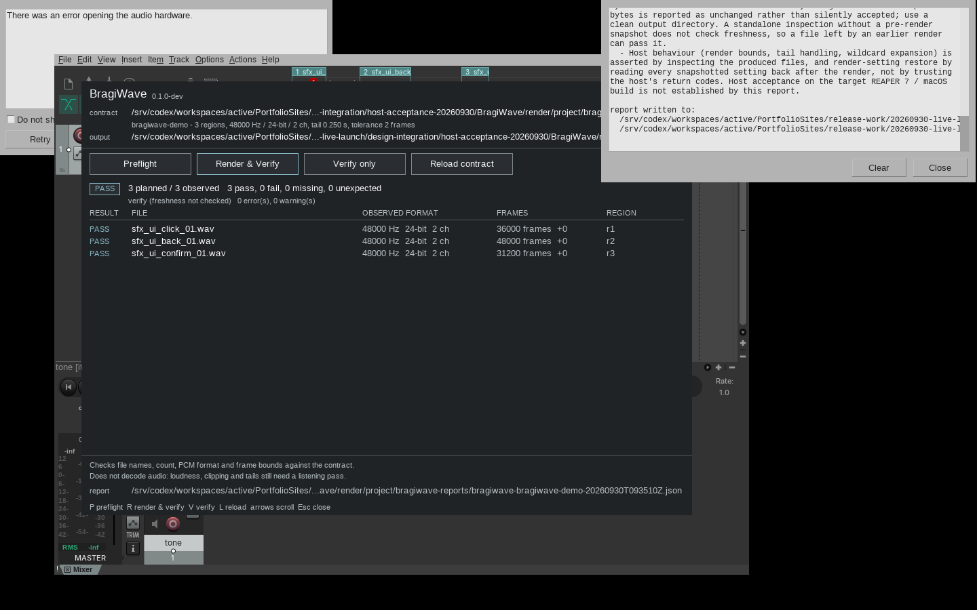Click the arrange view vertical scrollbar
Screen dimensions: 977x610
[743, 254]
